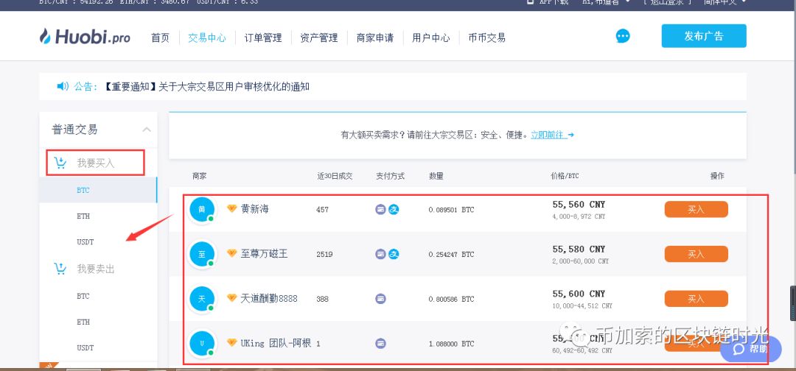Click the cart icon beside 我要卖出

click(60, 269)
